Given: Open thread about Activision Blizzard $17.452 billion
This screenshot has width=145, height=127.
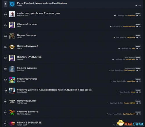Looking at the screenshot, I should click(x=55, y=90).
